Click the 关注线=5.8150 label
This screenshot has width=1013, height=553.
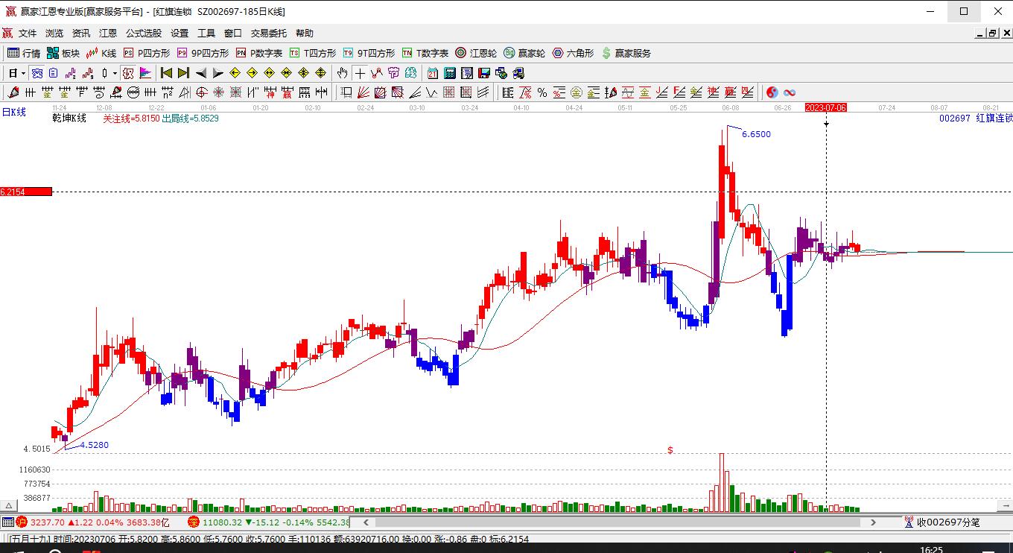131,118
